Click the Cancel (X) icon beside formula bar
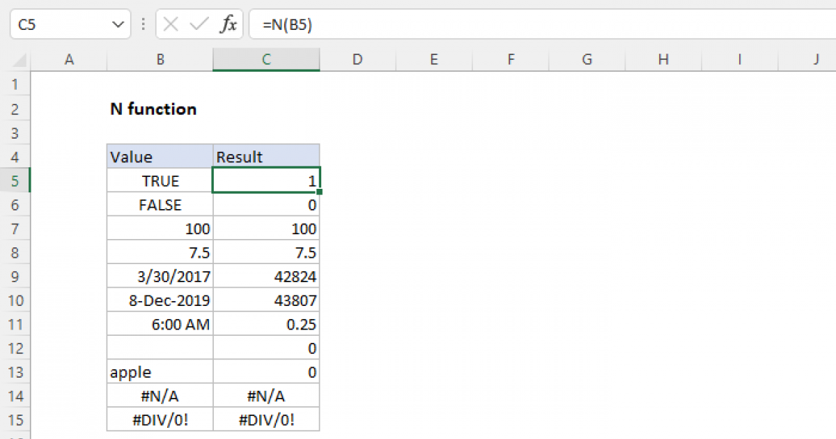The width and height of the screenshot is (836, 439). (x=169, y=23)
